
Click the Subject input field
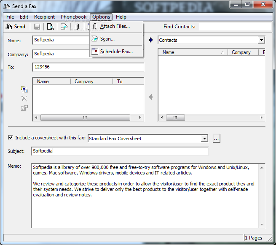tap(120, 151)
